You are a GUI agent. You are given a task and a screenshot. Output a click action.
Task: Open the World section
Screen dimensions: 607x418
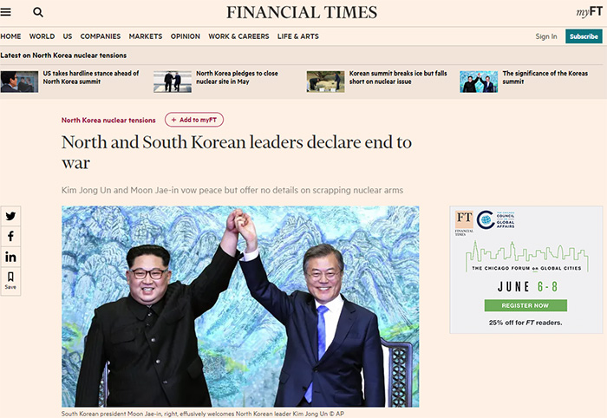42,36
